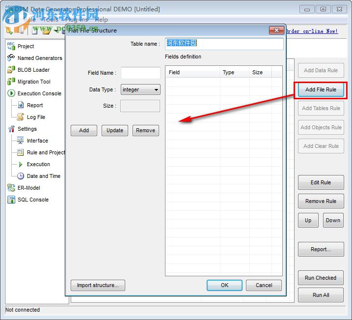Click the connect database toolbar icon

point(9,30)
